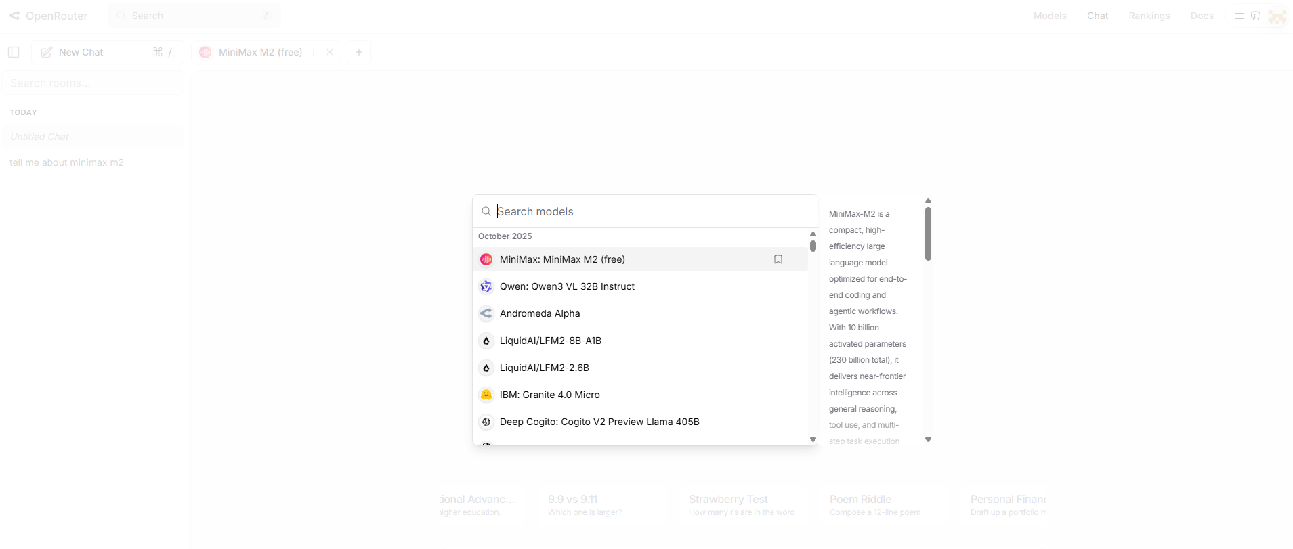Click the OpenRouter logo
Viewport: 1293px width, 549px height.
click(49, 16)
